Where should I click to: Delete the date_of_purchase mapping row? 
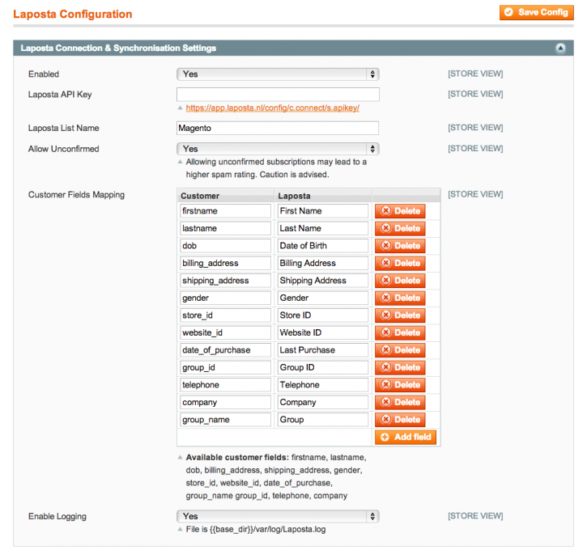(400, 350)
